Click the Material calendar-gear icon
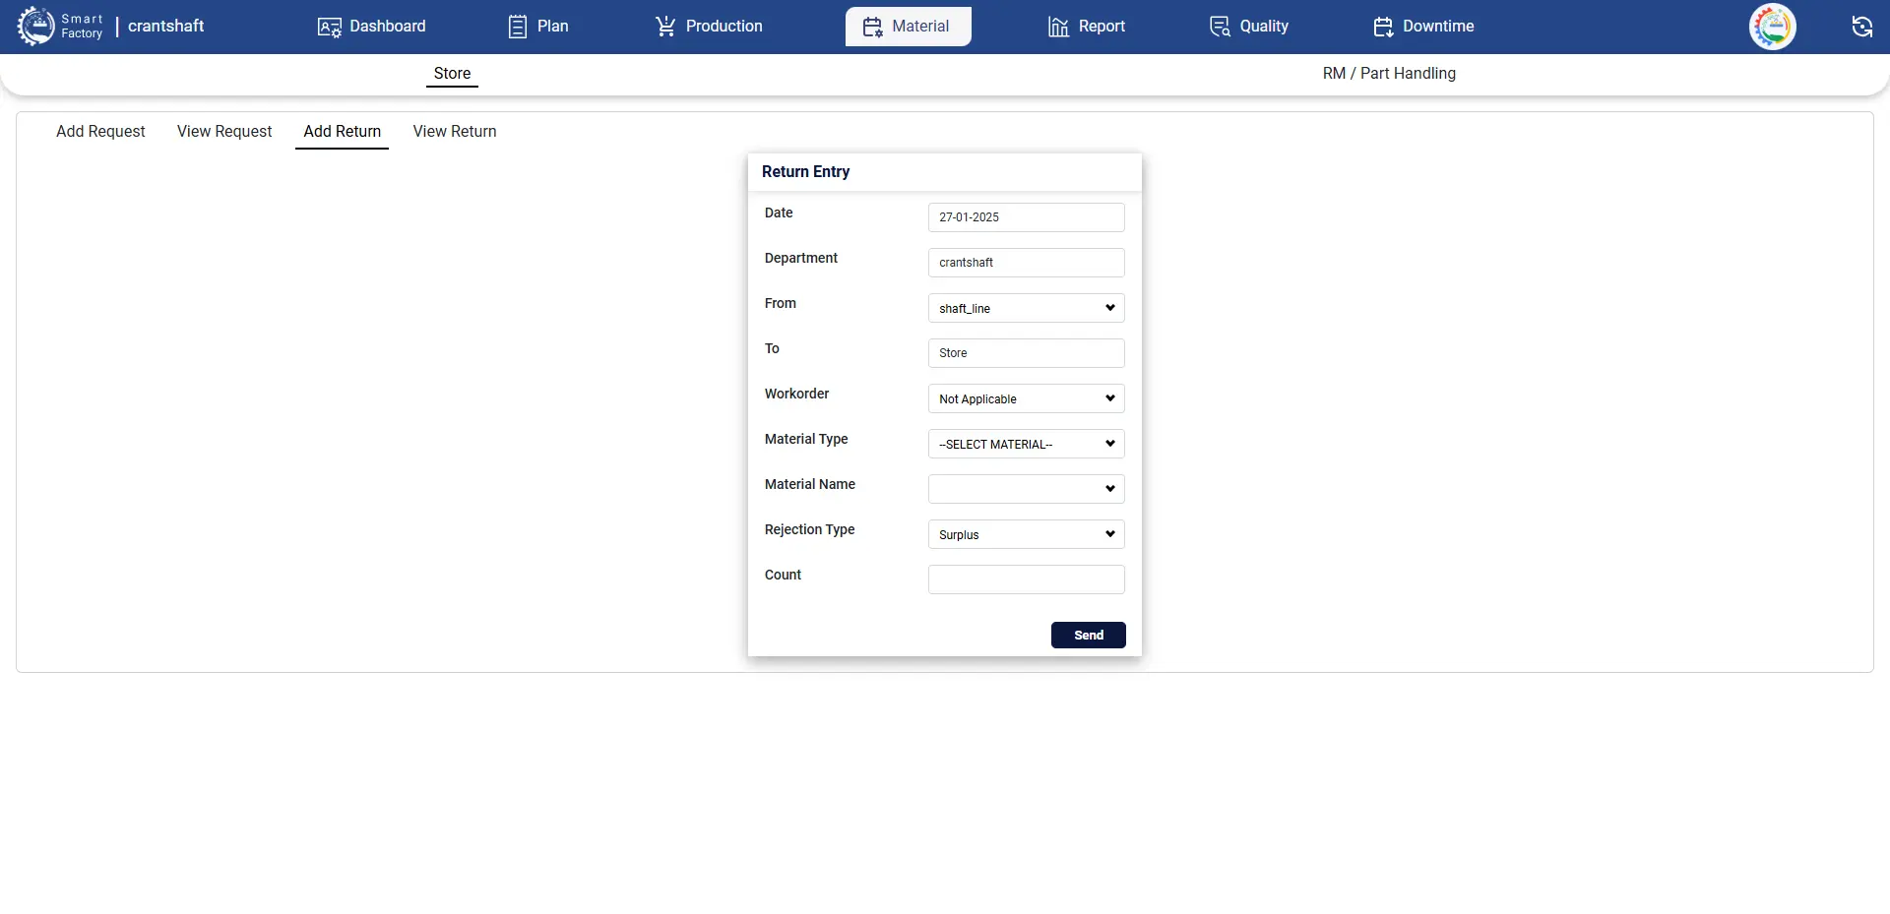1890x914 pixels. click(872, 27)
